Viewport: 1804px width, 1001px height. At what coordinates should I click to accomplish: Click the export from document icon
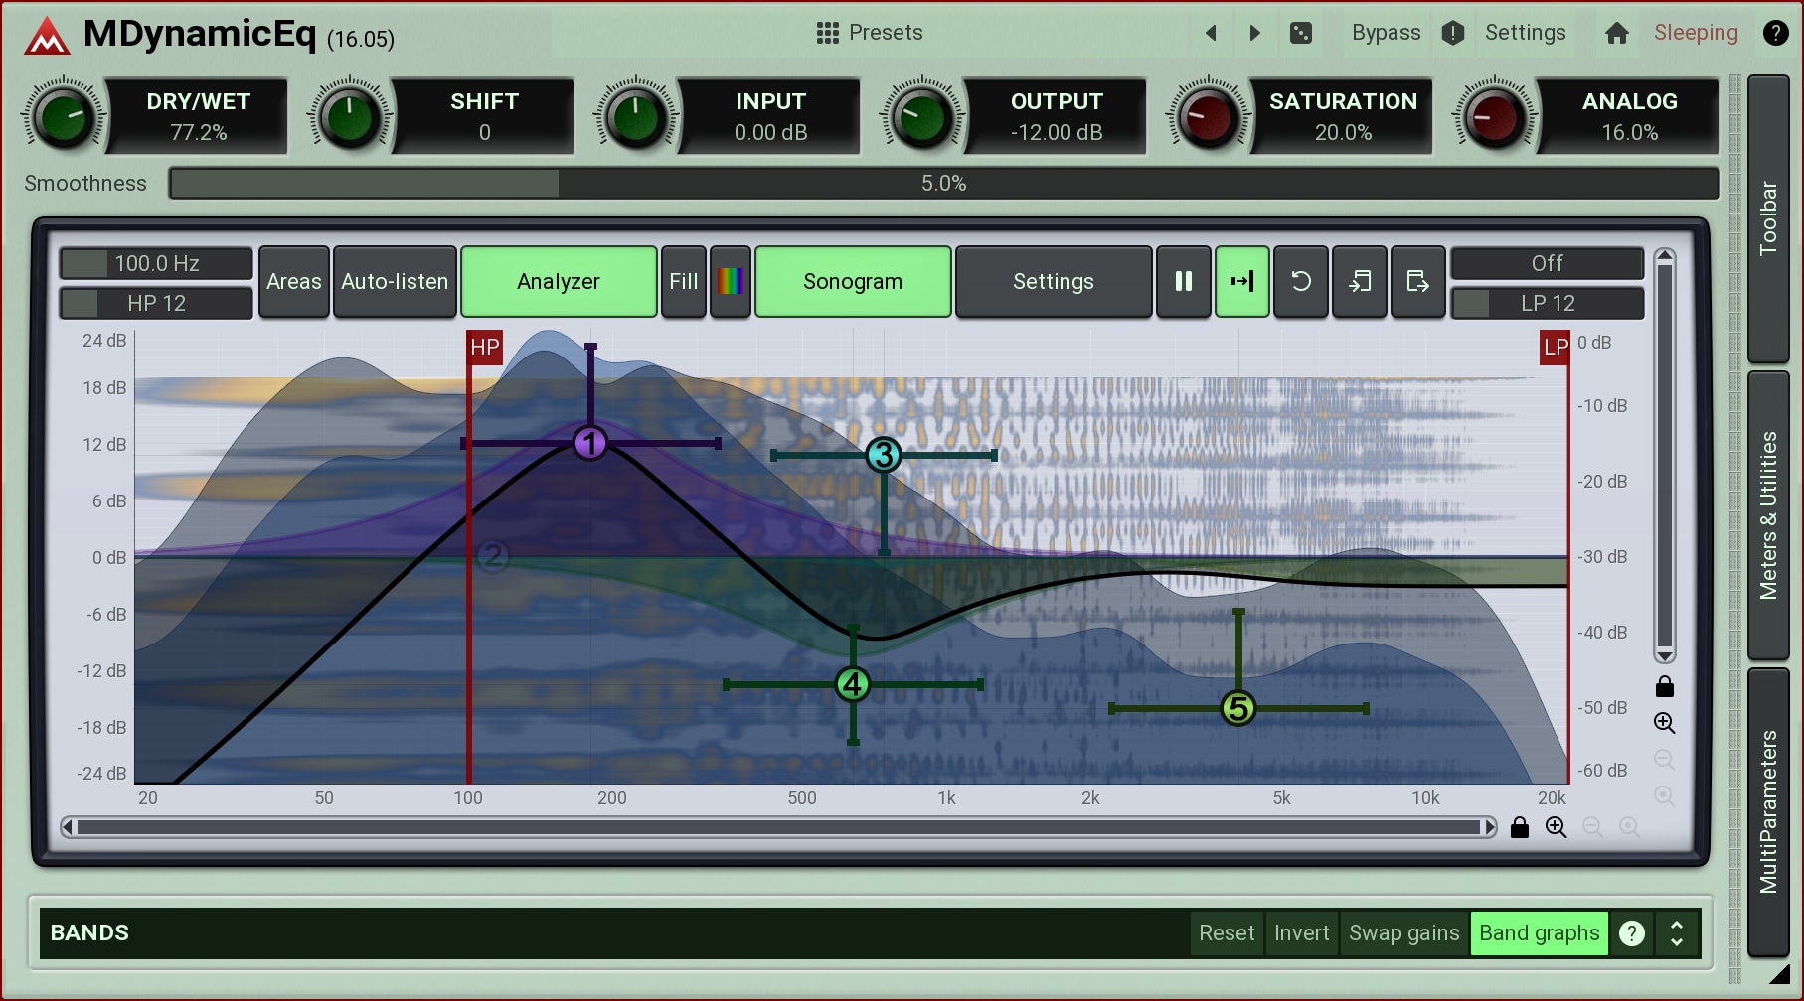(x=1418, y=282)
